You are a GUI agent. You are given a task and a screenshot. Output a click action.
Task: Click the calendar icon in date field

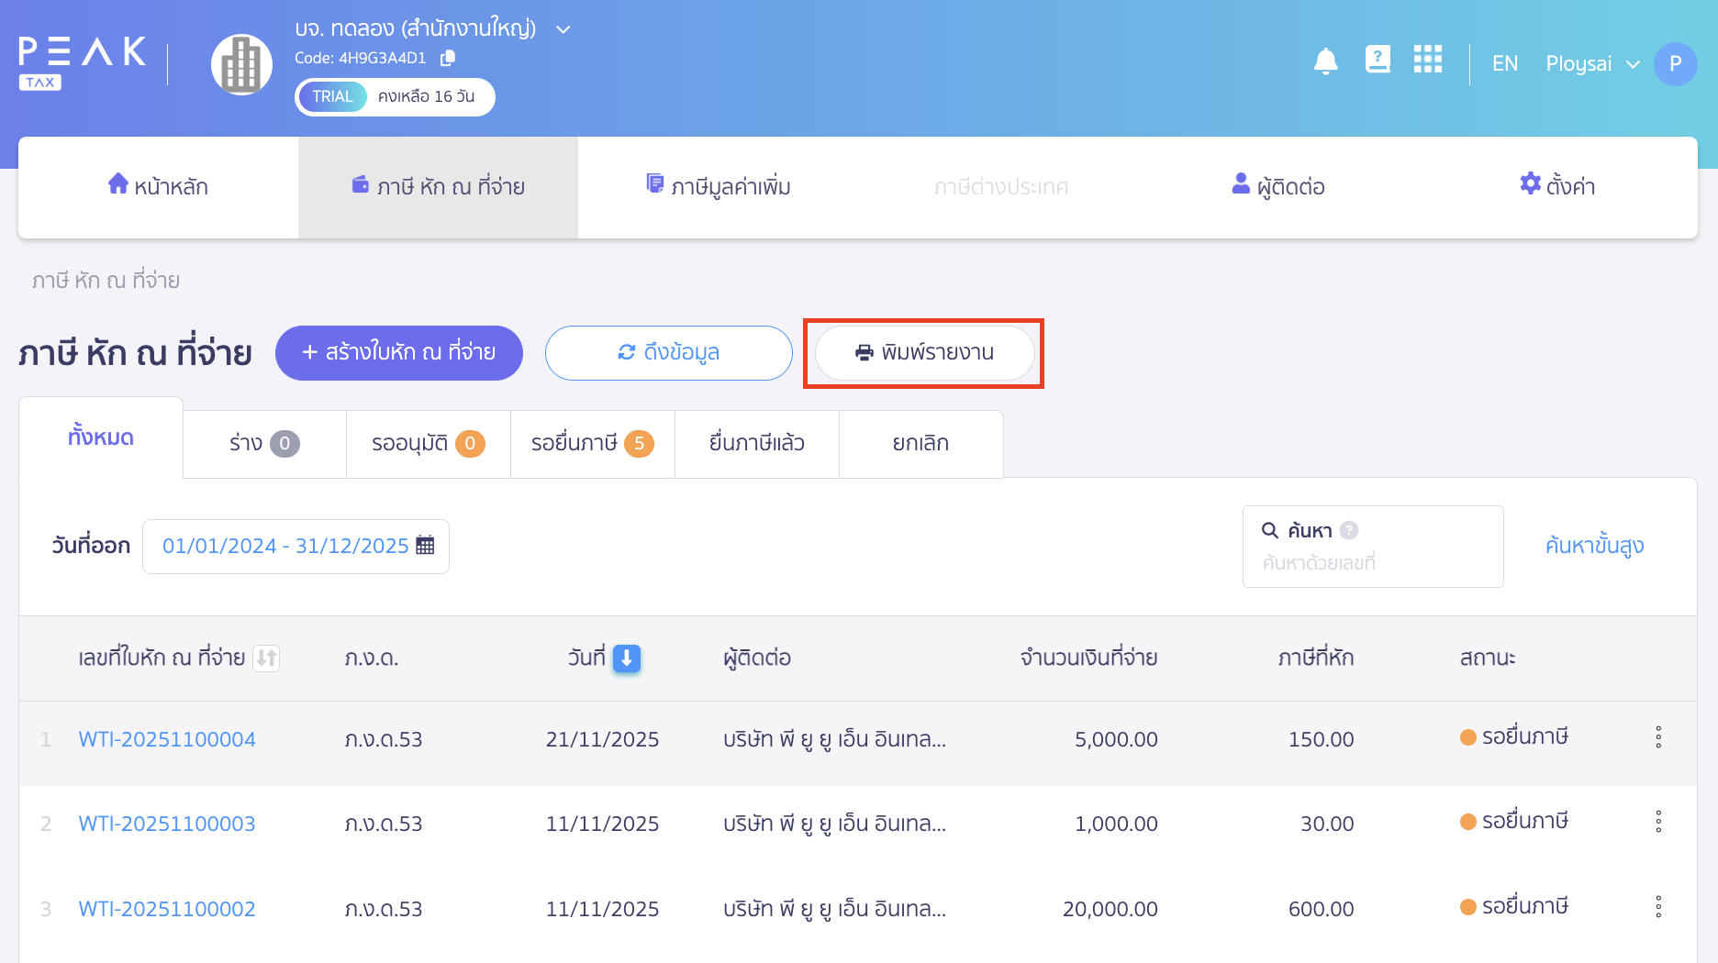425,546
